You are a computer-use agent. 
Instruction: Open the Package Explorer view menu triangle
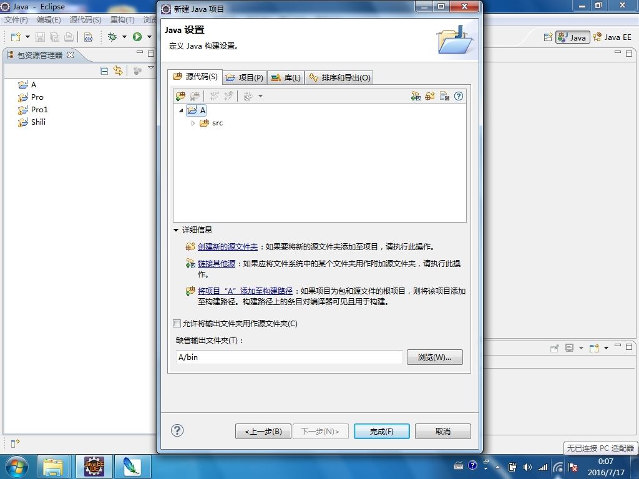pyautogui.click(x=151, y=68)
